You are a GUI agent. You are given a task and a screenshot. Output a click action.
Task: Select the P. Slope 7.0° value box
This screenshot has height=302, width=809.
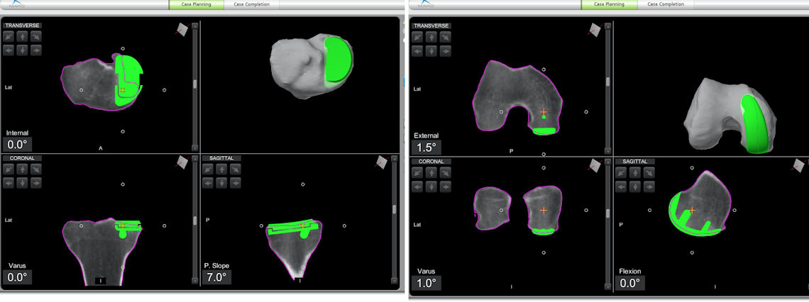(216, 277)
